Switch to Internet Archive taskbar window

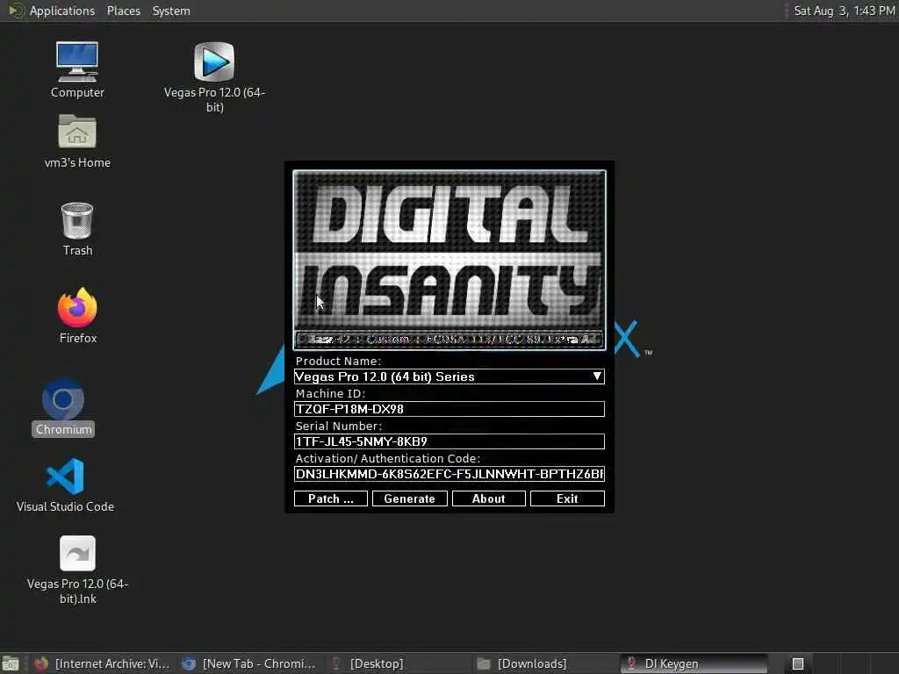102,663
